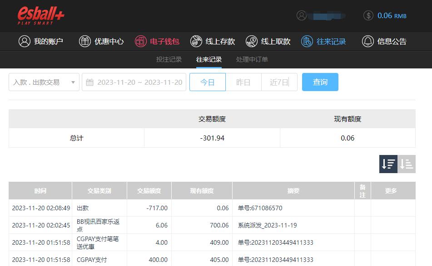This screenshot has height=266, width=432.
Task: Click the 0.06 RMB balance link
Action: click(392, 15)
